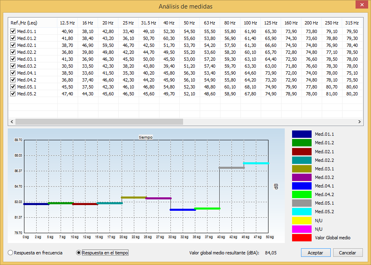Click the 12.5 Hz column header

click(67, 23)
